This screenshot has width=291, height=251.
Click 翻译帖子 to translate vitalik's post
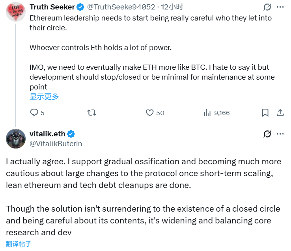(19, 244)
